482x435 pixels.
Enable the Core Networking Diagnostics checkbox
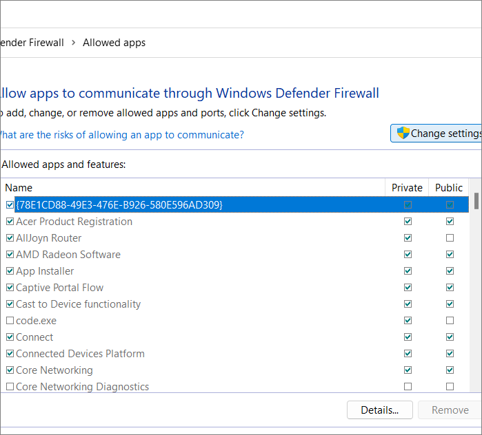click(x=10, y=387)
